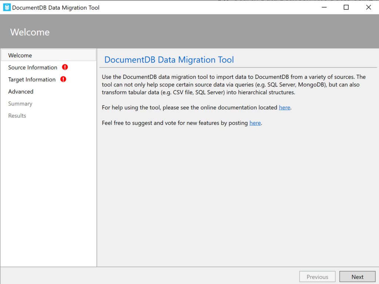Click the DocumentDB title bar application icon

click(x=7, y=7)
